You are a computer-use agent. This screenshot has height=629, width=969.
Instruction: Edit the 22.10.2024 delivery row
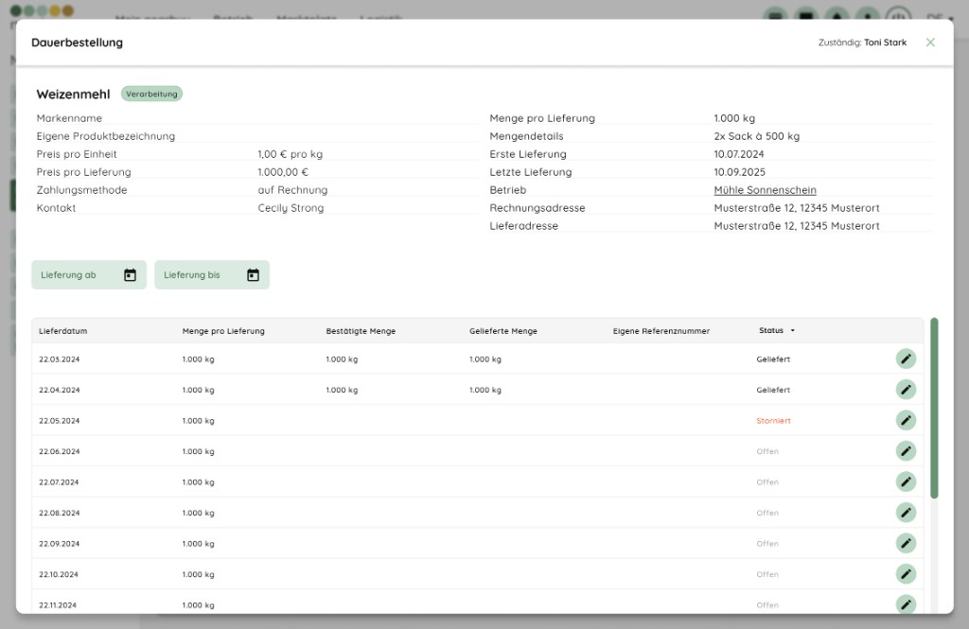(906, 574)
